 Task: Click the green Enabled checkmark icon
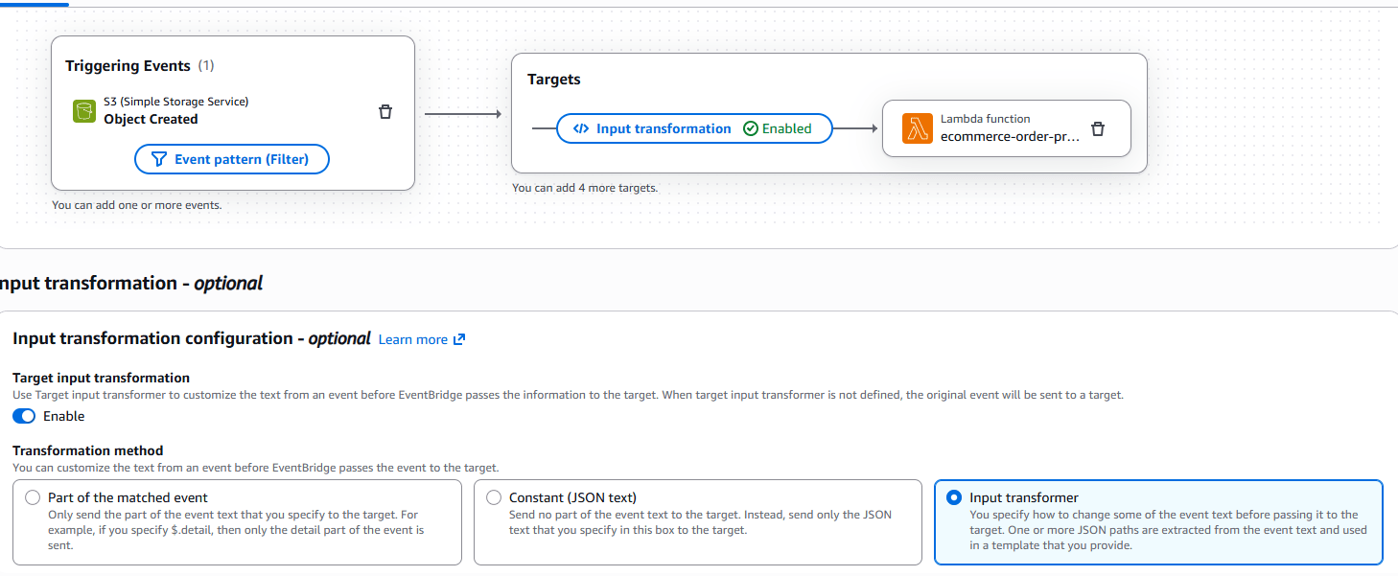point(751,128)
